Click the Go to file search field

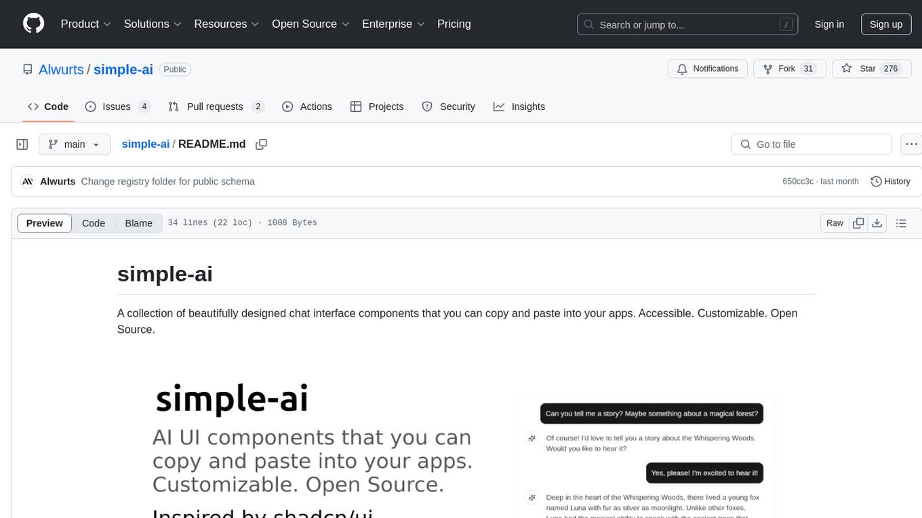pyautogui.click(x=811, y=144)
